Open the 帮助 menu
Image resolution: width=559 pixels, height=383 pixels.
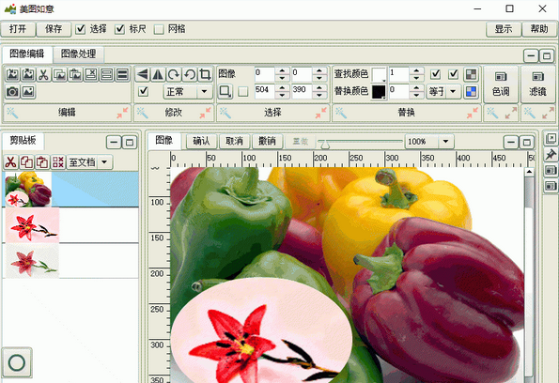(x=539, y=29)
